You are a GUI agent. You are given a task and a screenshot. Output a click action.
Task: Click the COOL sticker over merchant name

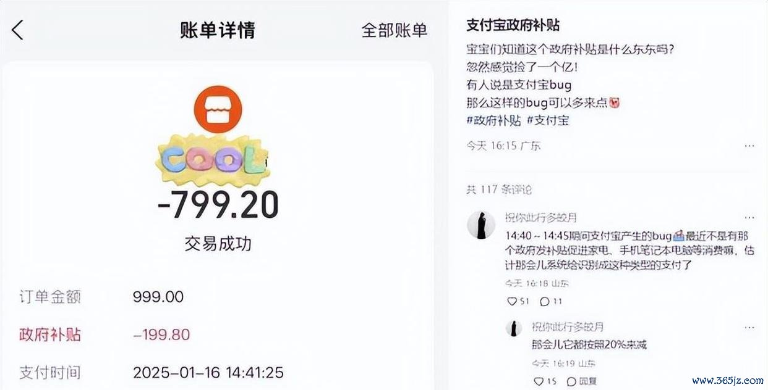(211, 159)
